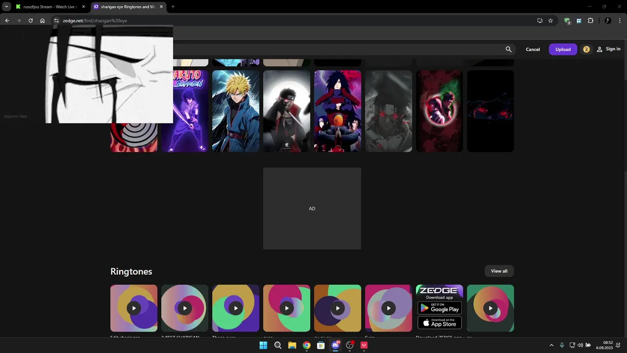
Task: Click the Sign in user icon
Action: tap(599, 50)
